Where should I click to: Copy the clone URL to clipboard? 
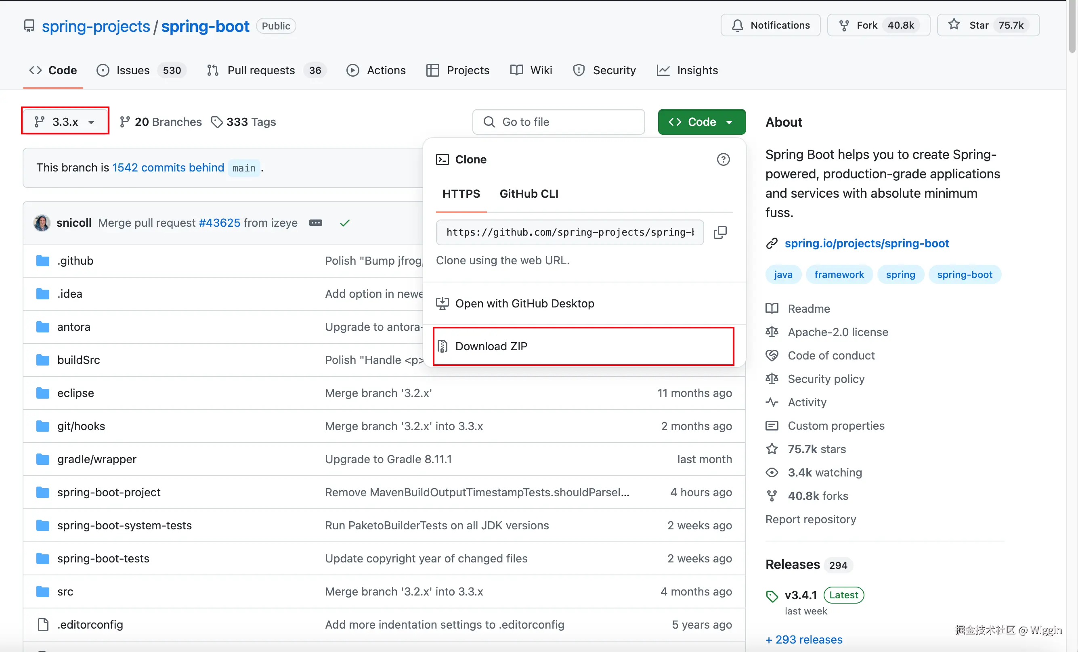coord(720,232)
